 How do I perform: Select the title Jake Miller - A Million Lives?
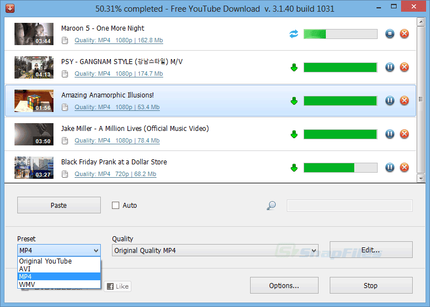[135, 128]
